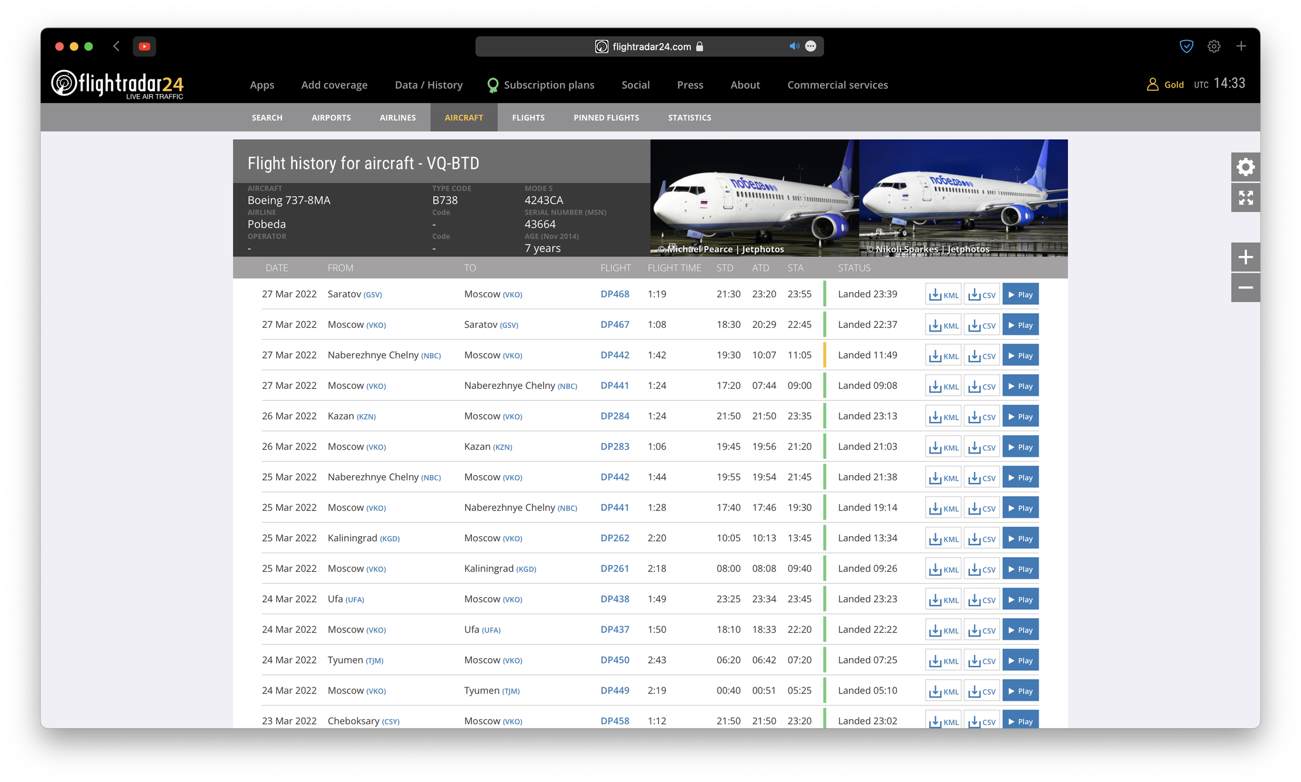Open the shield icon in browser toolbar
This screenshot has width=1301, height=782.
(x=1186, y=46)
